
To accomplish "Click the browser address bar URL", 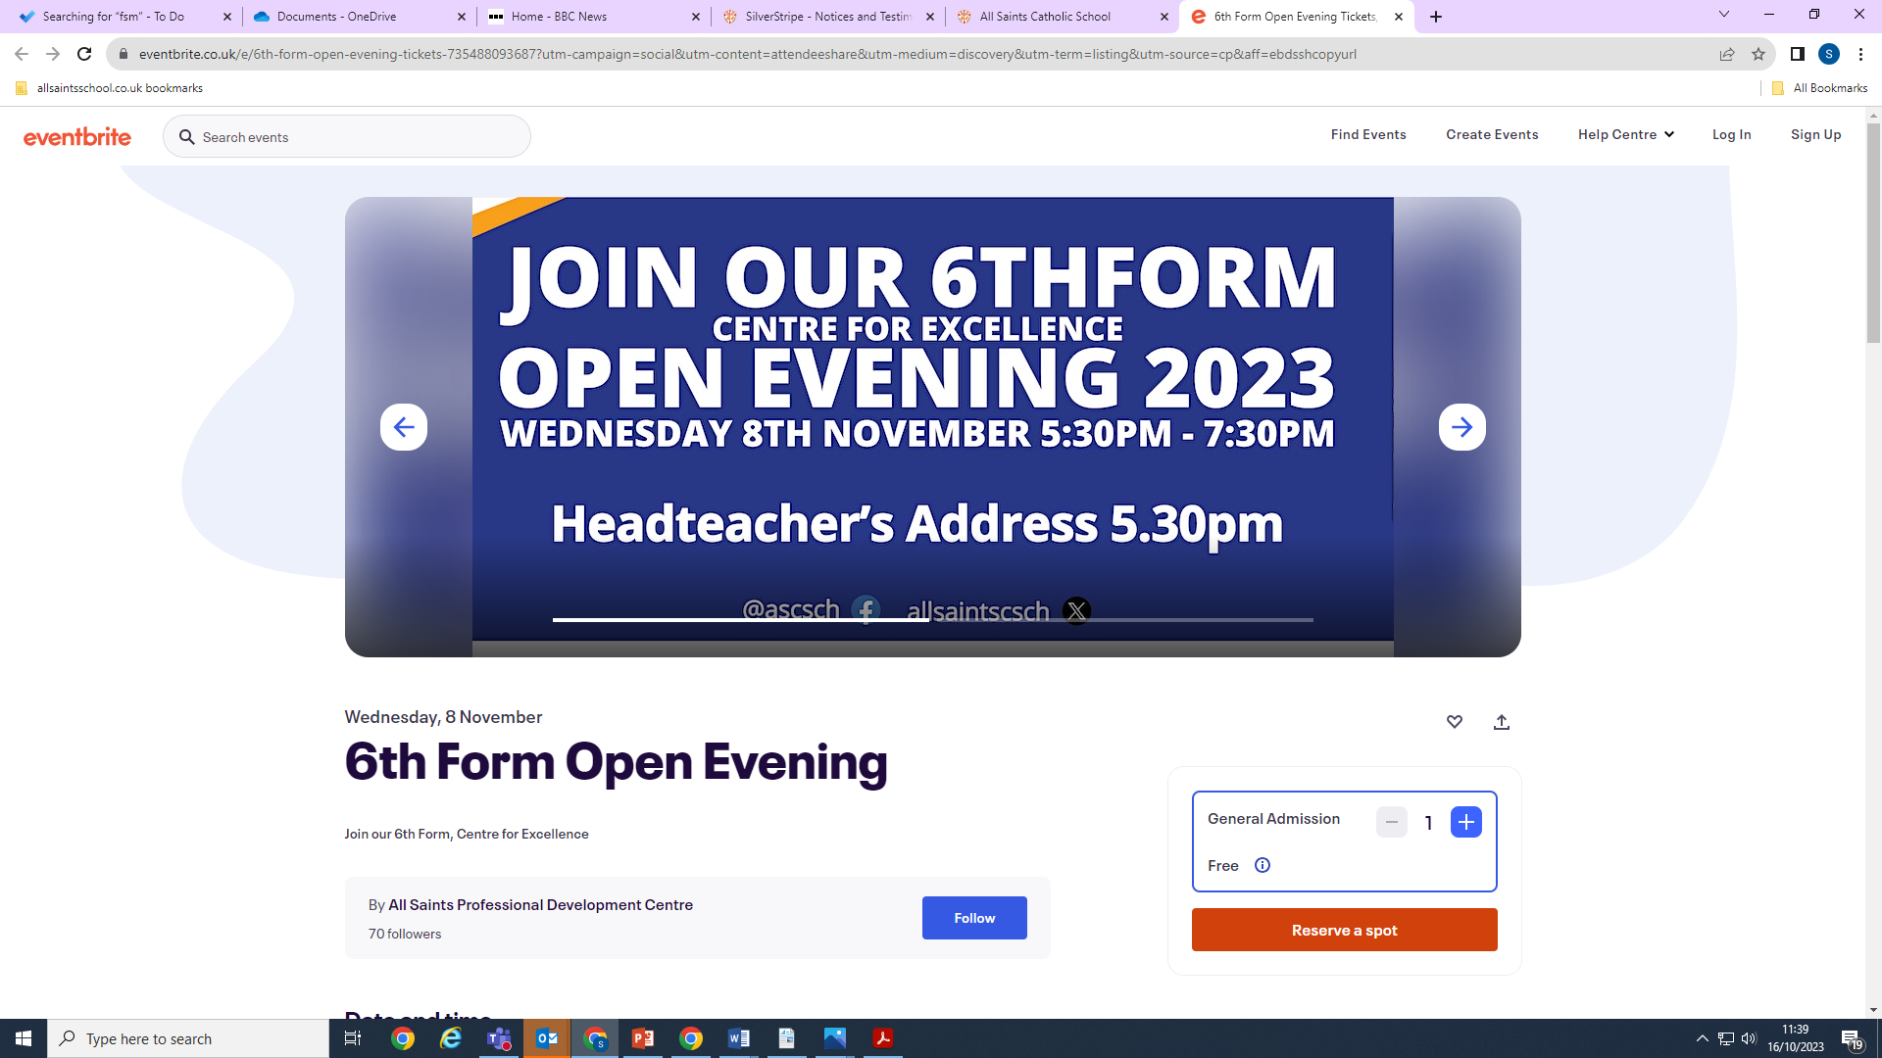I will pos(747,54).
